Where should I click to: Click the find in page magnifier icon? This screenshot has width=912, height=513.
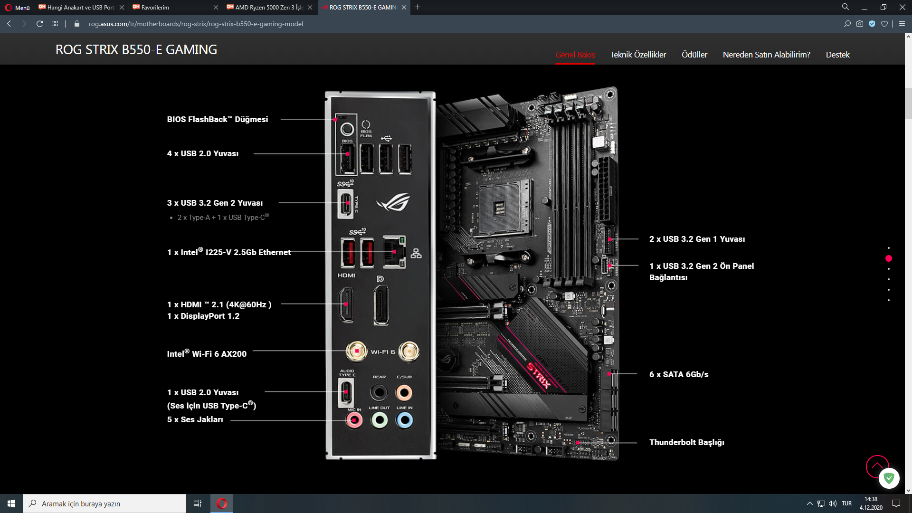[847, 24]
